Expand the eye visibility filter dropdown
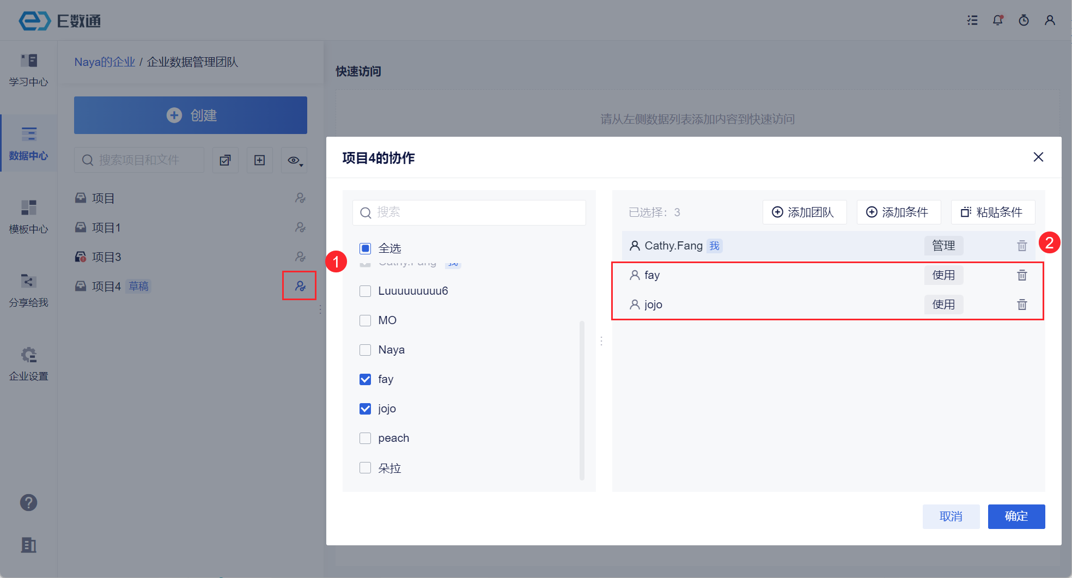Screen dimensions: 1072x578 click(294, 160)
